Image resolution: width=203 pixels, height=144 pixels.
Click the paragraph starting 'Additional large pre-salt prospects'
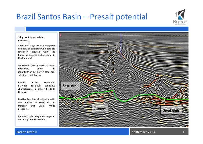[x=37, y=52]
